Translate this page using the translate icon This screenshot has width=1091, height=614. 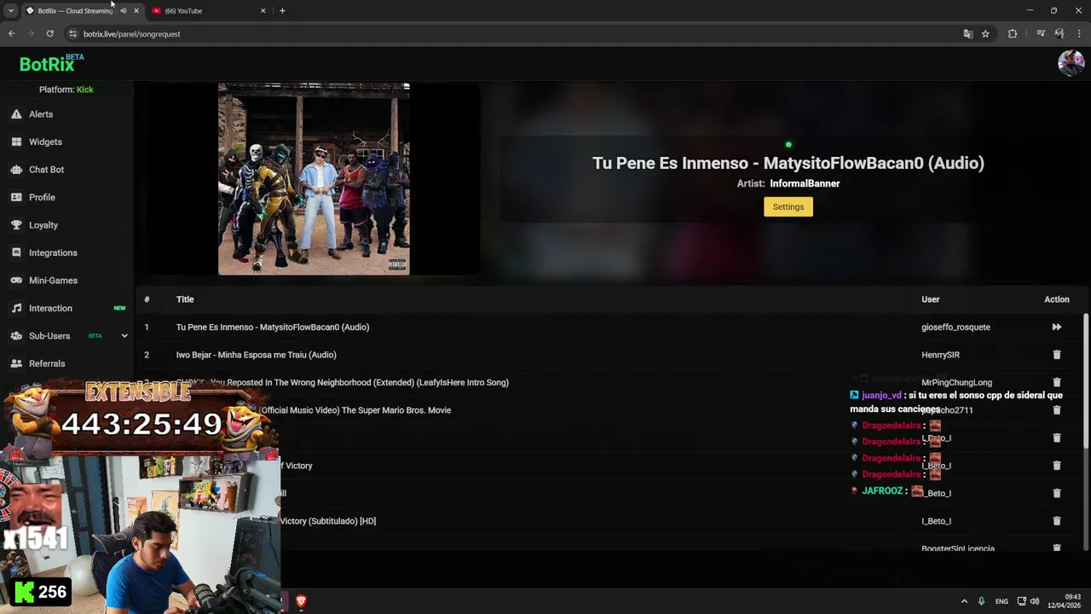click(x=967, y=34)
